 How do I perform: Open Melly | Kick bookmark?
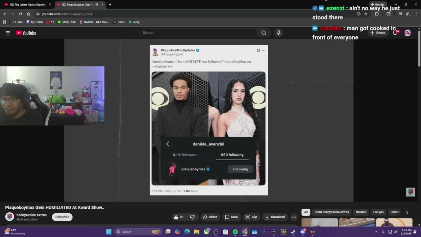(66, 22)
